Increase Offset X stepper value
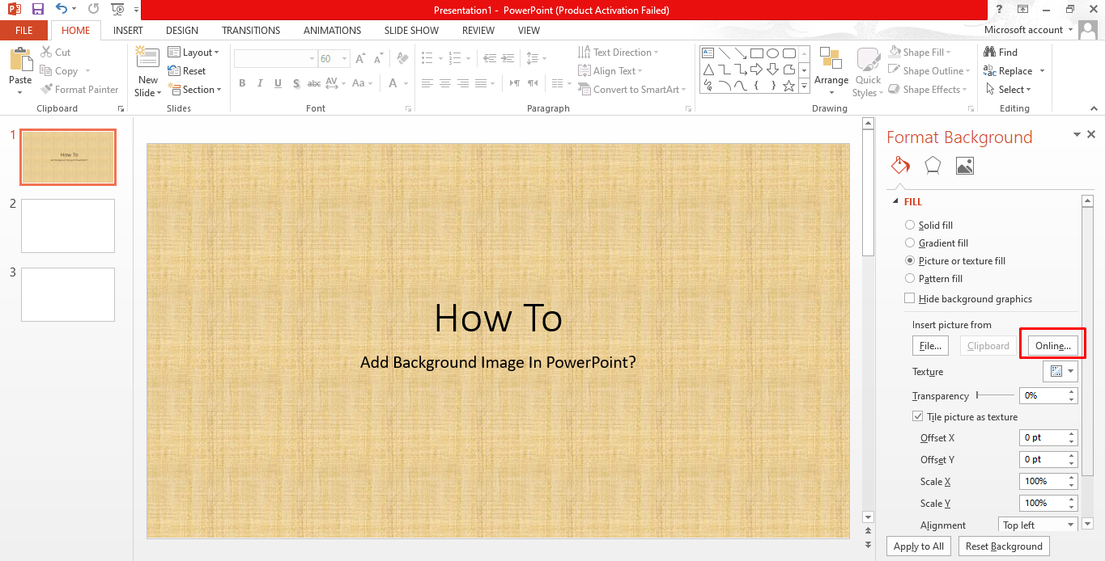The width and height of the screenshot is (1105, 561). (1073, 434)
